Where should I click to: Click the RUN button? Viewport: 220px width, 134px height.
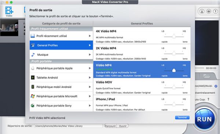(x=205, y=119)
